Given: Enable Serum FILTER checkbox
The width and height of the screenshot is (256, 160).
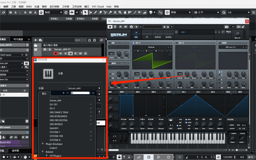Looking at the screenshot, I should click(x=219, y=43).
